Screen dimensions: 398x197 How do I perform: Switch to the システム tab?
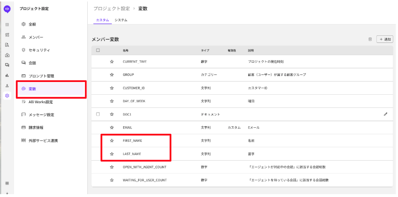tap(121, 20)
